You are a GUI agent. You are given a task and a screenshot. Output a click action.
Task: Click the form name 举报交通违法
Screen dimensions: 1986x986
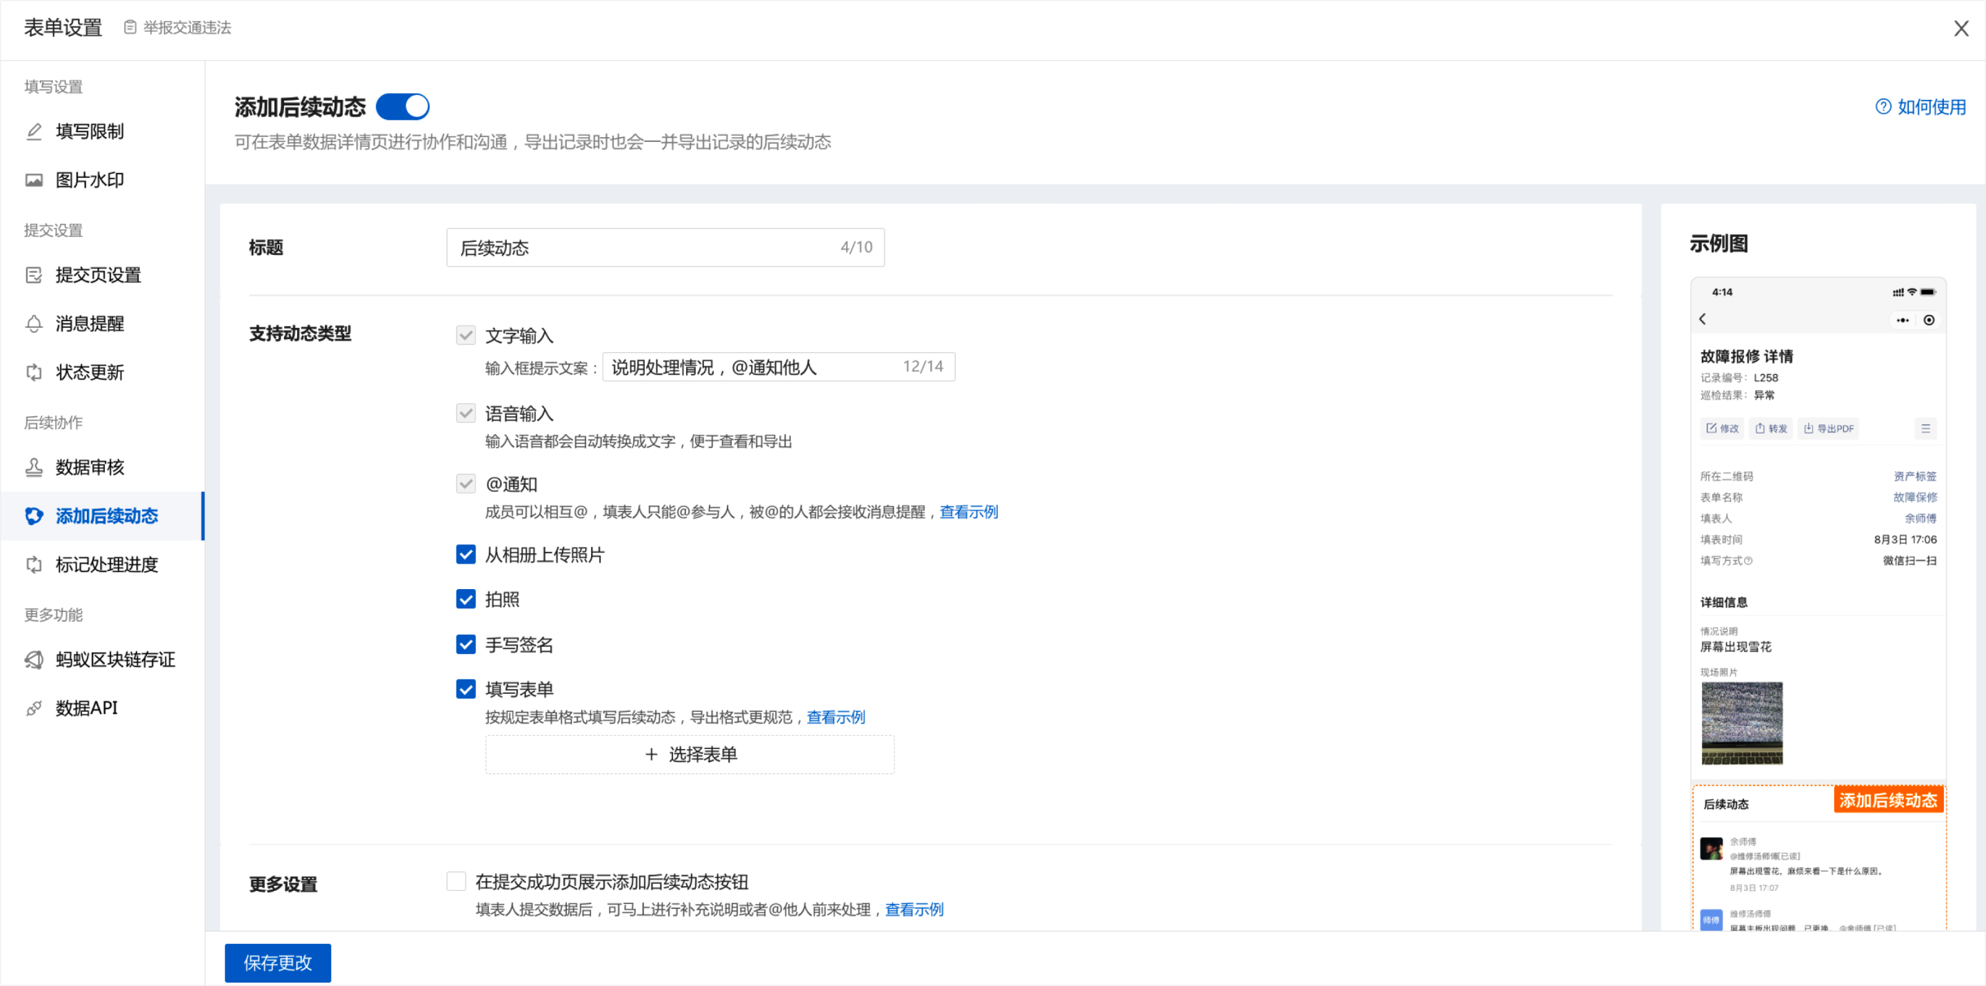click(x=188, y=28)
